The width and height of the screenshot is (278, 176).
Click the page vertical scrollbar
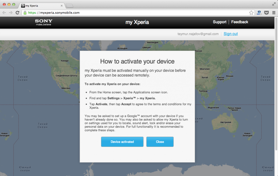pos(276,84)
